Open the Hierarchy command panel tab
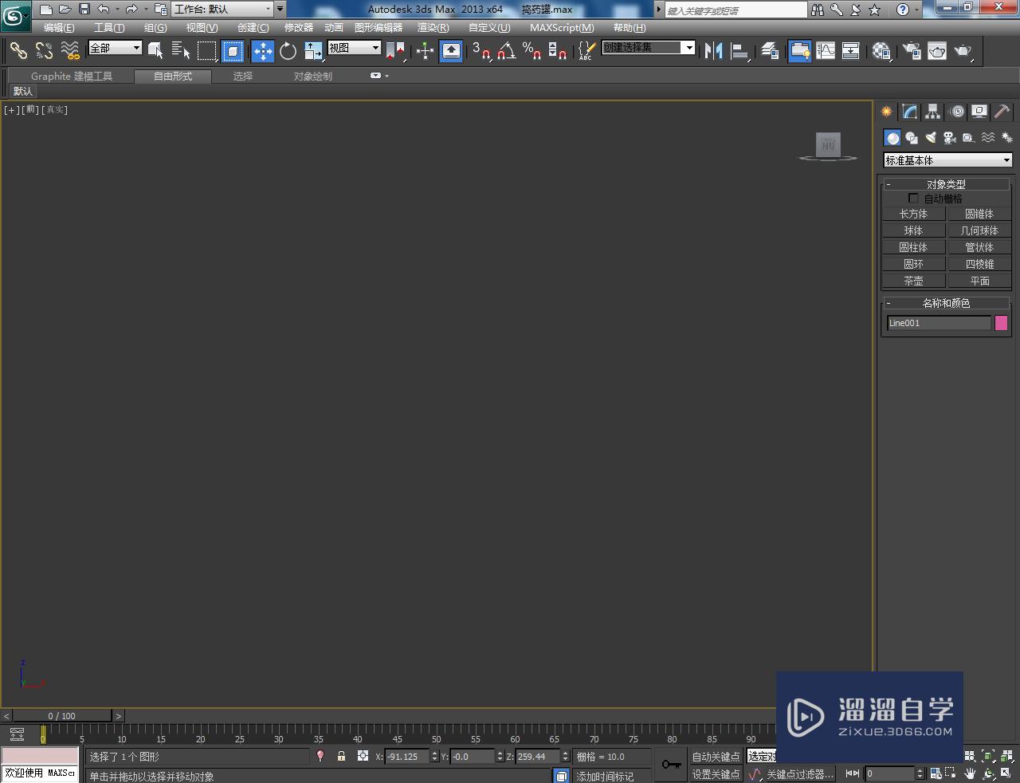The height and width of the screenshot is (783, 1020). 932,112
